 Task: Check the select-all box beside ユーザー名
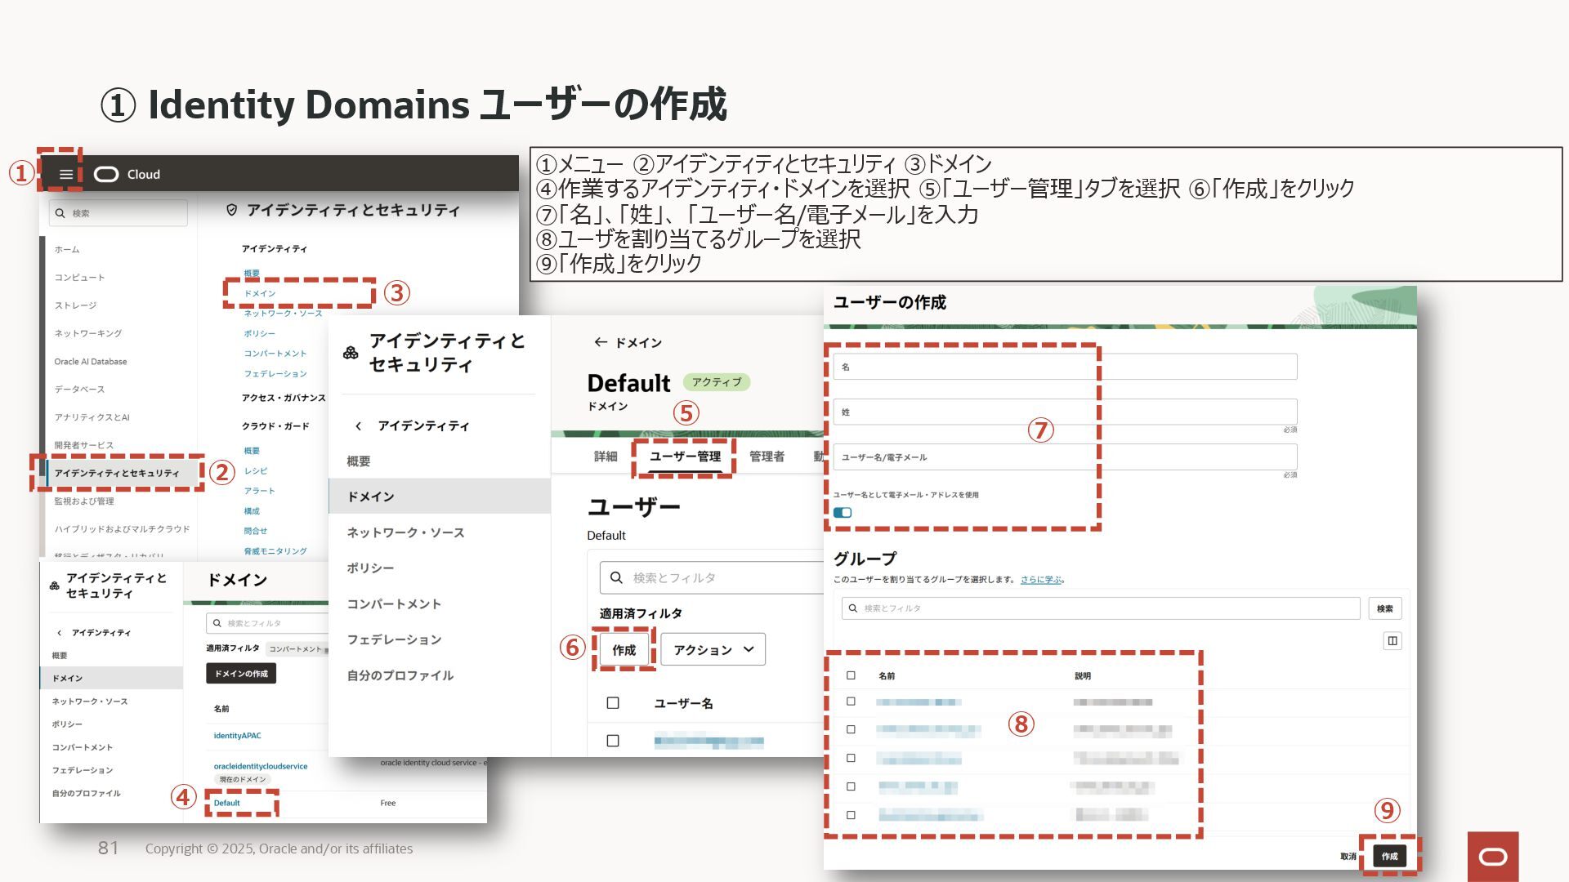click(613, 703)
